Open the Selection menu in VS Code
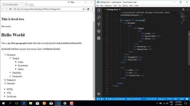This screenshot has height=106, width=190. [x=108, y=6]
